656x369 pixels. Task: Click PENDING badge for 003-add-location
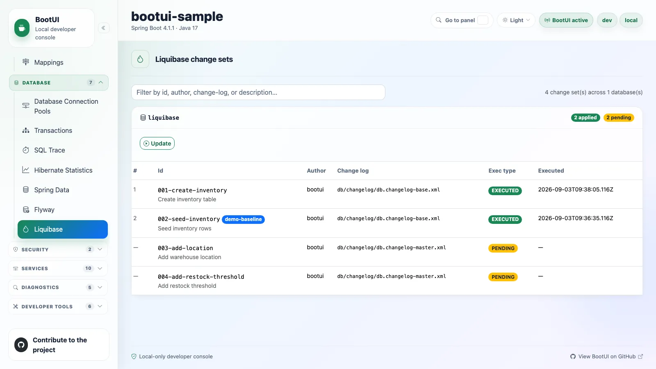(x=503, y=248)
